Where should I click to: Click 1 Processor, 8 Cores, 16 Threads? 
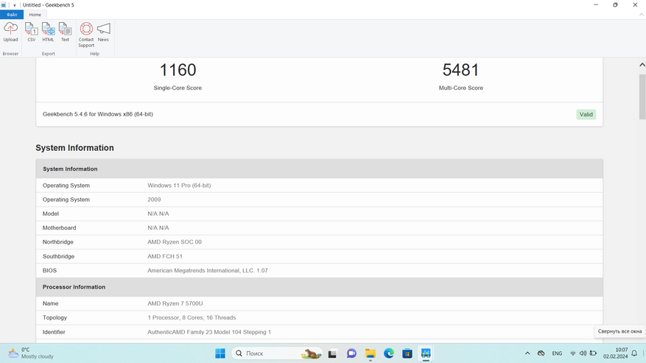click(x=192, y=317)
